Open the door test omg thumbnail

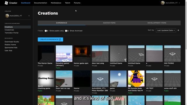pos(100,54)
